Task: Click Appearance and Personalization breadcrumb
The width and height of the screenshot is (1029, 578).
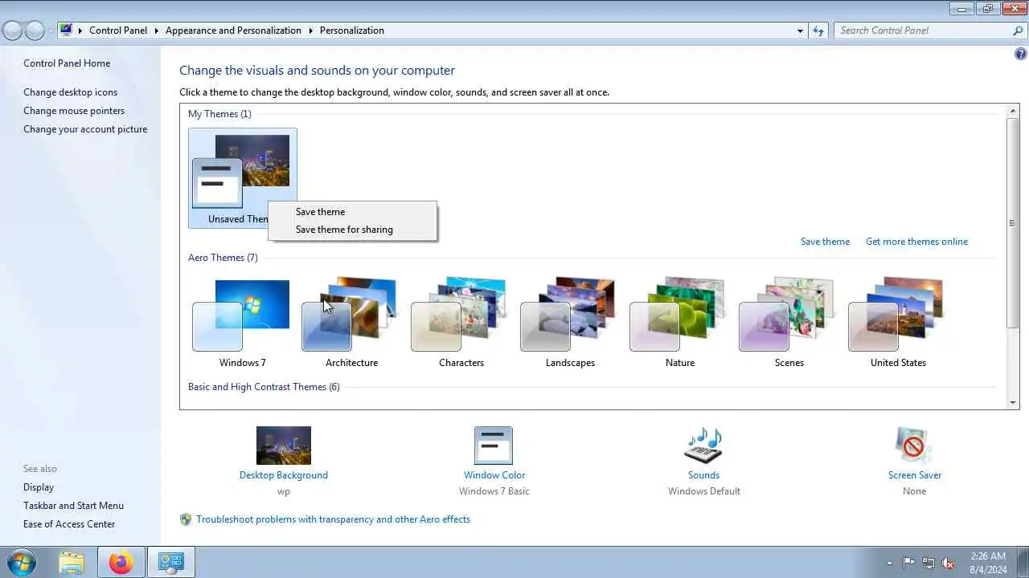Action: (233, 31)
